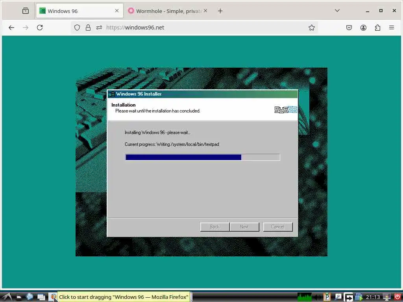Open the clipboard manager tray icon
Viewport: 403px width, 302px height.
(x=327, y=297)
